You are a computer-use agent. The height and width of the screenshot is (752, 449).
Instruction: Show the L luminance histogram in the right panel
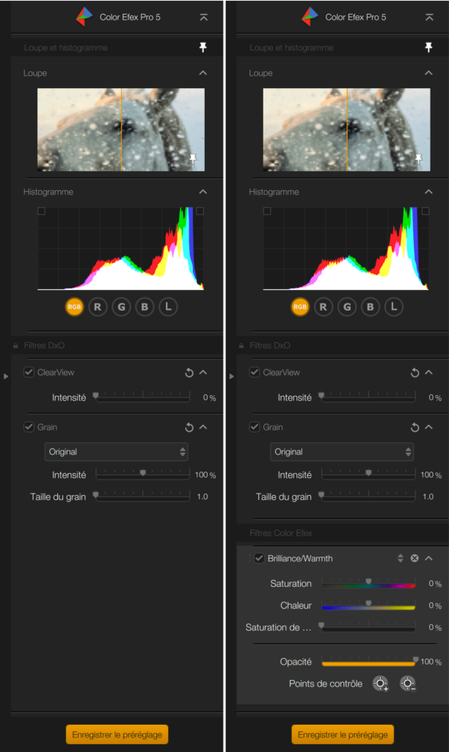pos(394,307)
